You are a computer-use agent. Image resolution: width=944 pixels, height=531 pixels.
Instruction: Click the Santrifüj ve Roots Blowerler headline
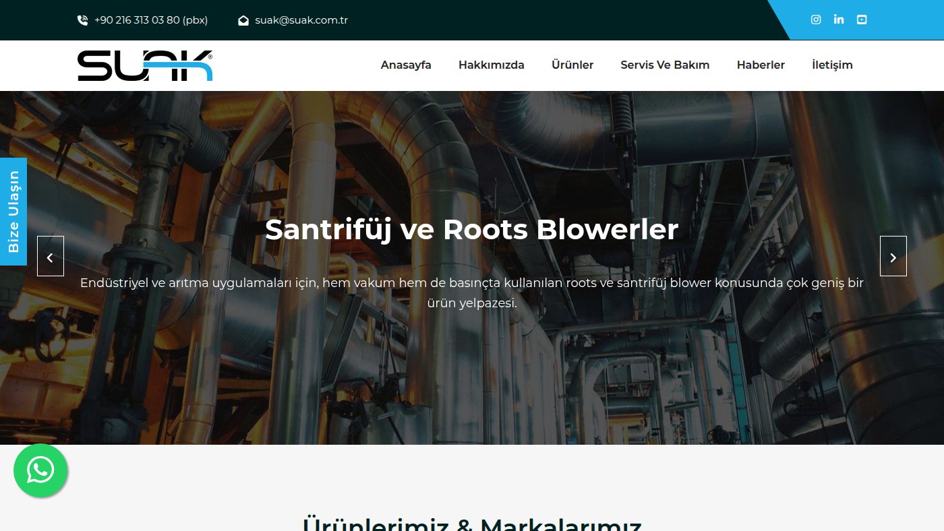pyautogui.click(x=472, y=230)
